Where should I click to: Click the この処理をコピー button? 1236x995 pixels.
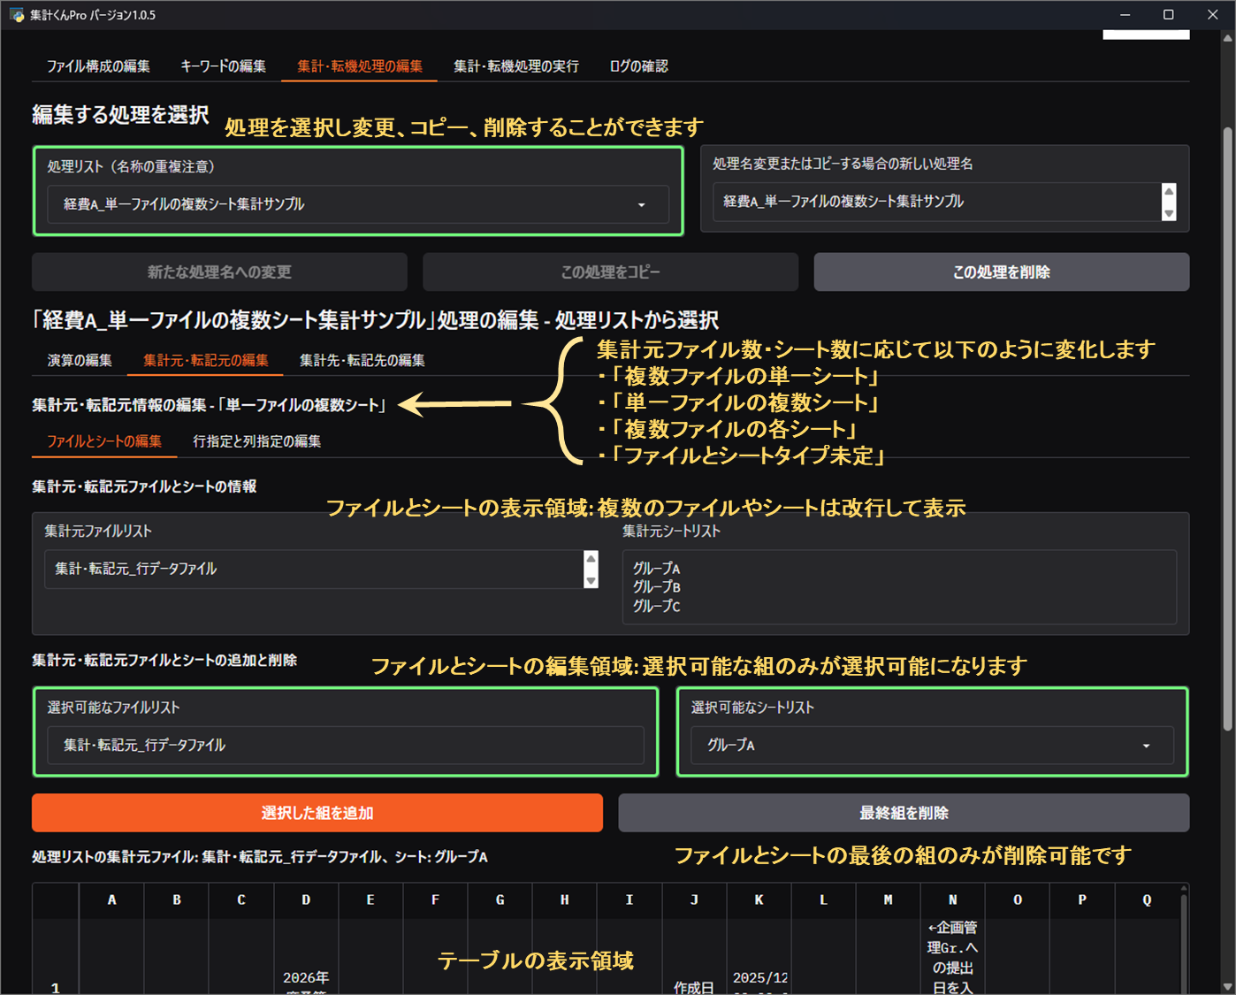tap(610, 272)
